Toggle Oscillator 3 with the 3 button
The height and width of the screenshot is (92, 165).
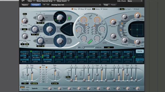(69, 41)
